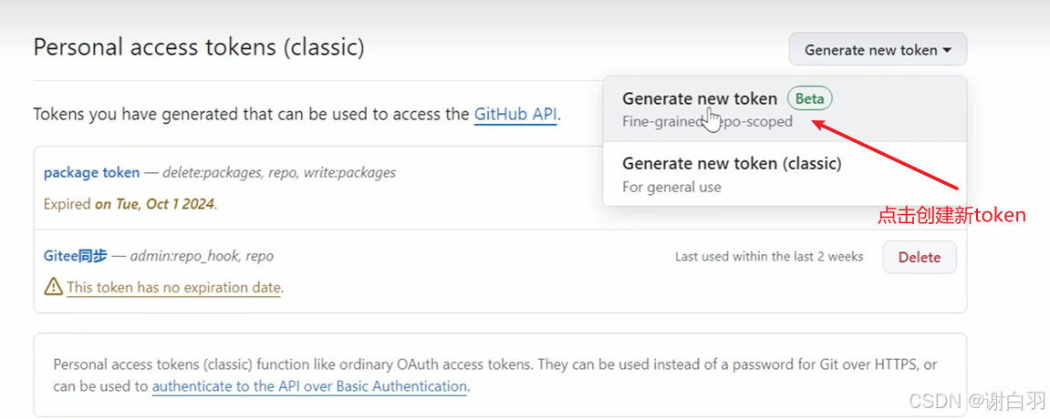This screenshot has height=419, width=1050.
Task: Click the 'delete:packages, repo, write:packages' scopes text
Action: tap(279, 173)
